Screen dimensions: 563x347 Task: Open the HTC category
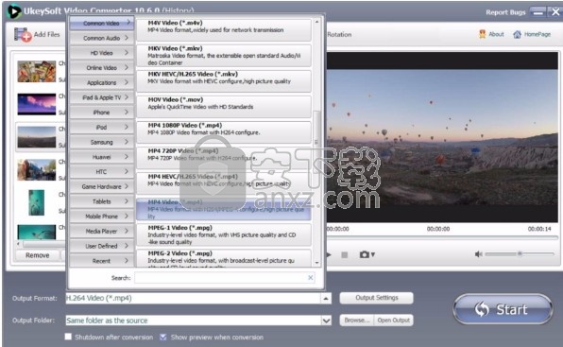pyautogui.click(x=102, y=172)
